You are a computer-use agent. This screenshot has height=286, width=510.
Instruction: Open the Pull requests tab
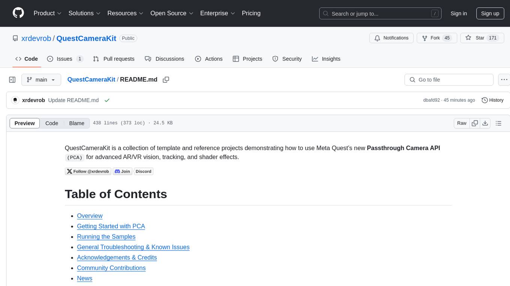click(x=114, y=59)
